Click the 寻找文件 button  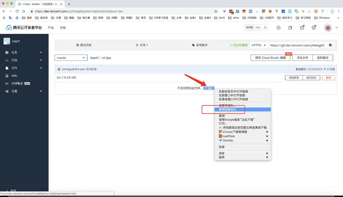pyautogui.click(x=302, y=58)
